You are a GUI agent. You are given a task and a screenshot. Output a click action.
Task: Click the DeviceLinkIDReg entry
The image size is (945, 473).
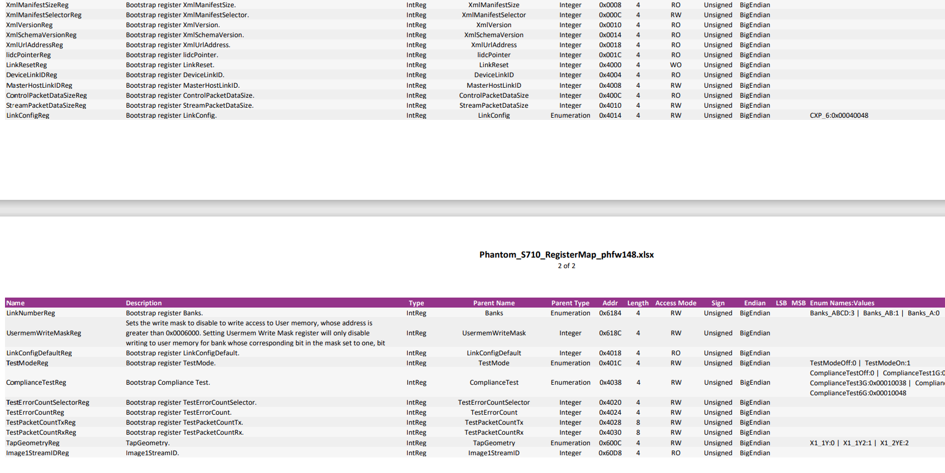click(32, 75)
